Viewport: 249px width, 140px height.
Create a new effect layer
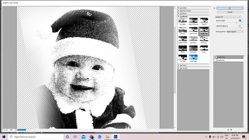[x=228, y=129]
